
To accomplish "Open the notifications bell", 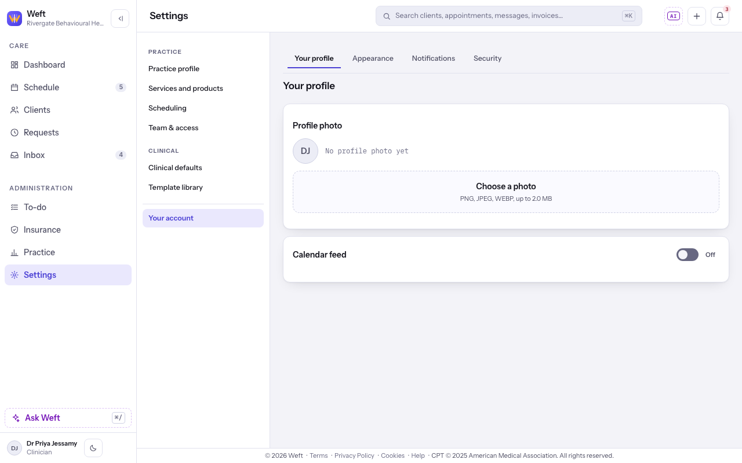I will click(720, 16).
